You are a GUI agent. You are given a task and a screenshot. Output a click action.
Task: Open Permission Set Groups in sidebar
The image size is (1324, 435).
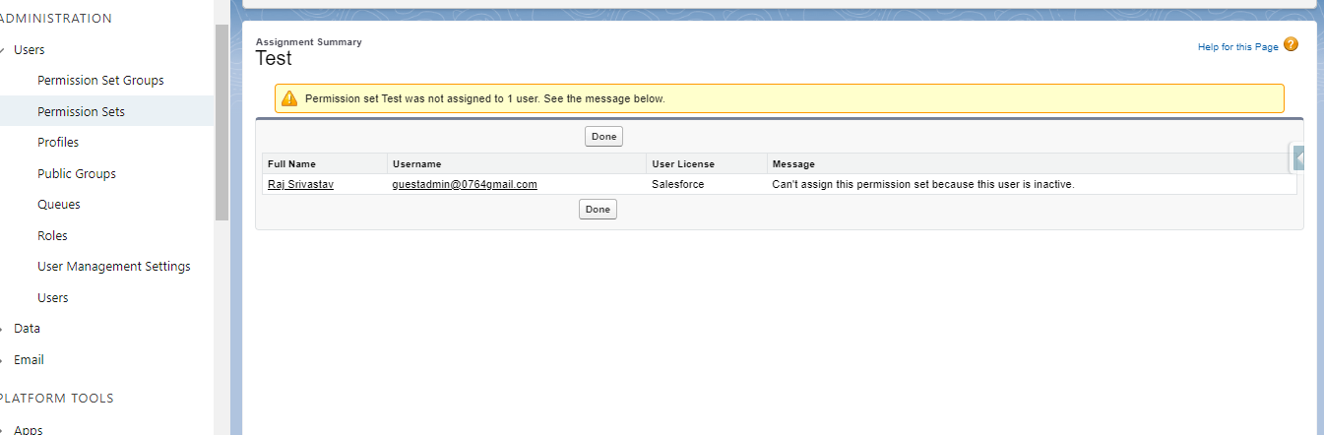click(100, 81)
